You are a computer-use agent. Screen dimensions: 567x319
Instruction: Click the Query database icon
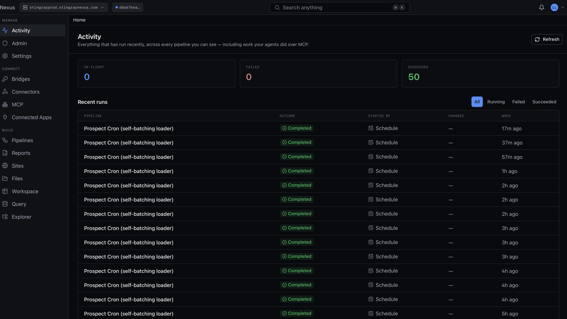pos(5,204)
